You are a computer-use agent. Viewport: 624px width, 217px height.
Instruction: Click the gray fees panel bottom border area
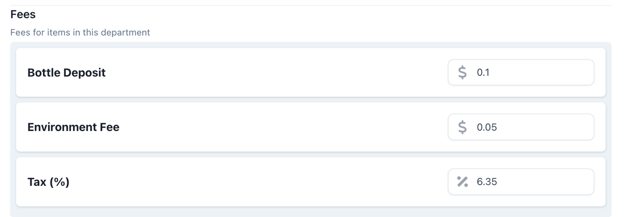pos(311,212)
